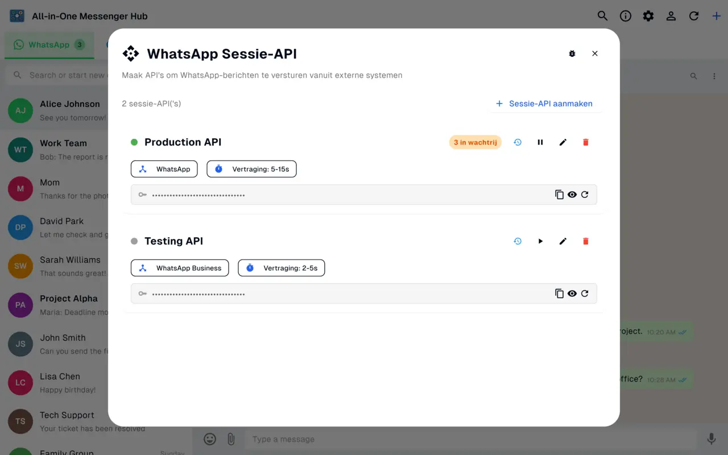The height and width of the screenshot is (455, 728).
Task: Click the '3 in wachtrij' badge
Action: click(475, 142)
